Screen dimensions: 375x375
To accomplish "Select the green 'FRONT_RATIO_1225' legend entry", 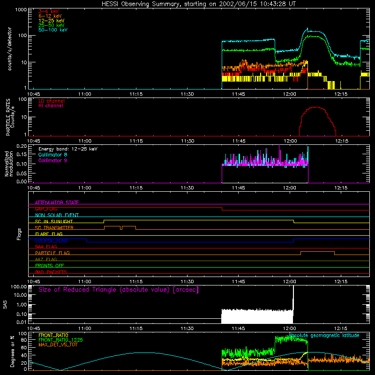I will (x=60, y=340).
